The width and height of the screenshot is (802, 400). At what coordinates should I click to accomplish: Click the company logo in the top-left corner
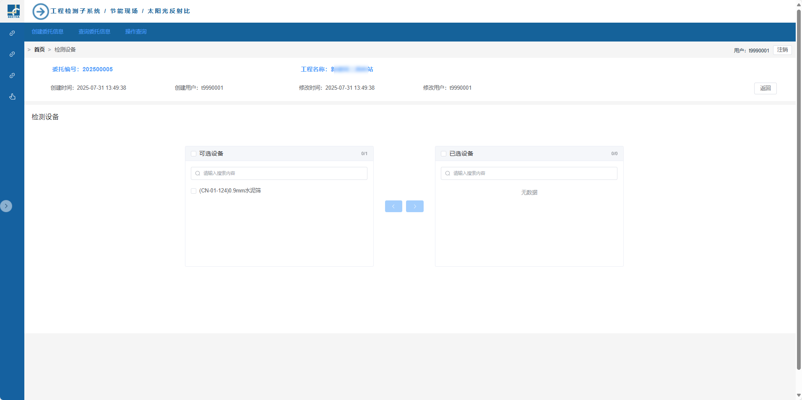click(x=13, y=11)
